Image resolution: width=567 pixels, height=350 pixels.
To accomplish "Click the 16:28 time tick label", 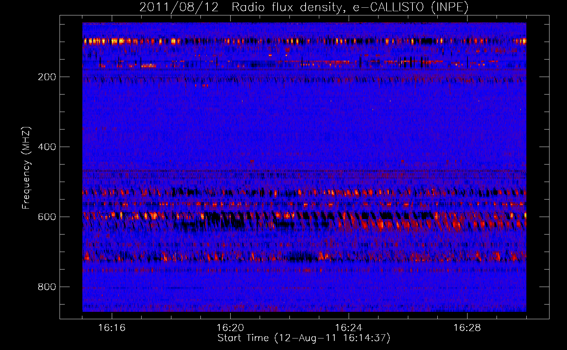I will (467, 328).
